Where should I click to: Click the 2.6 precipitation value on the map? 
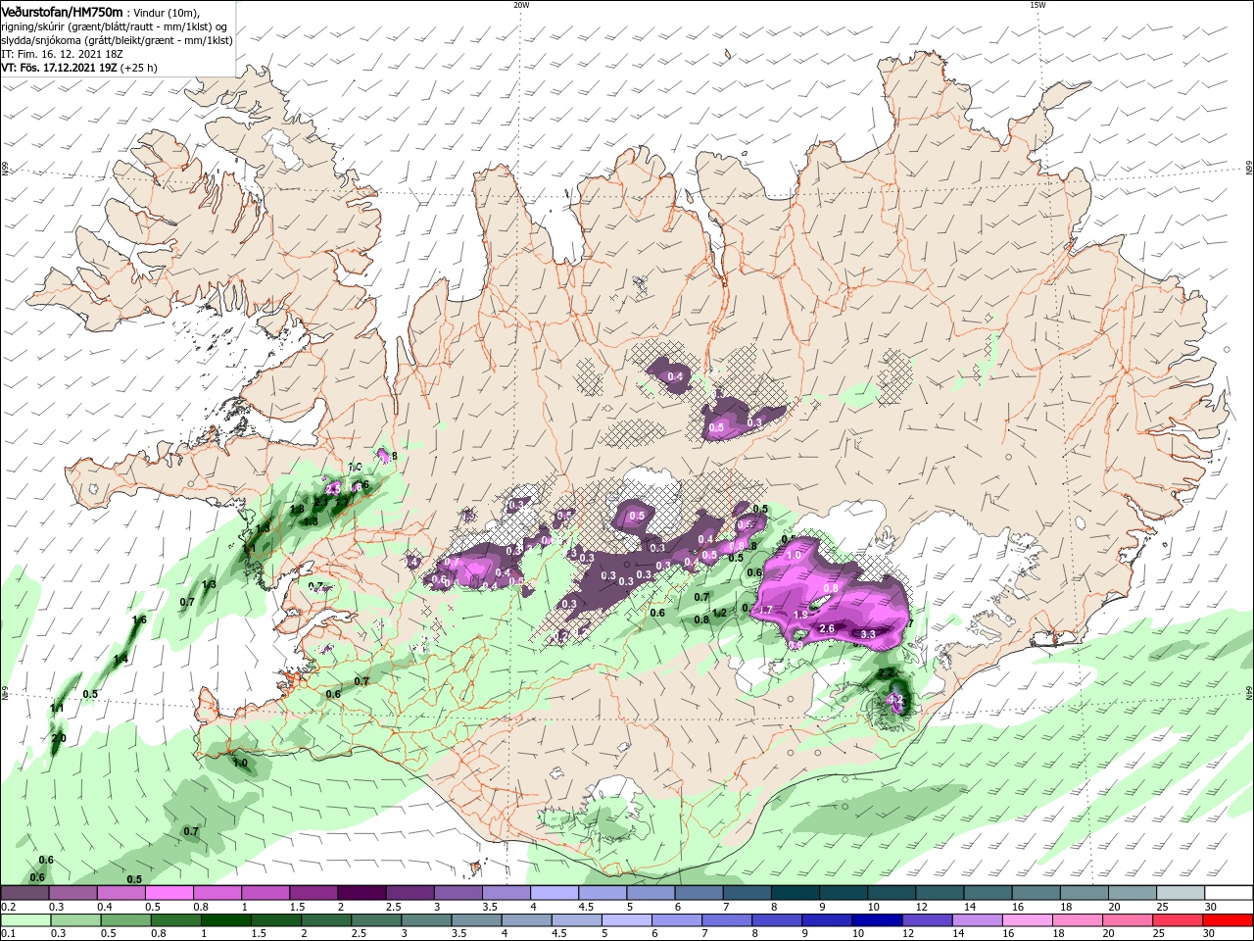pyautogui.click(x=826, y=628)
